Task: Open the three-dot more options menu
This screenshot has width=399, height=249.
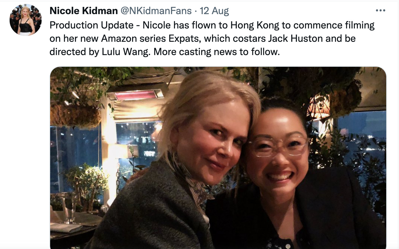Action: click(x=380, y=11)
